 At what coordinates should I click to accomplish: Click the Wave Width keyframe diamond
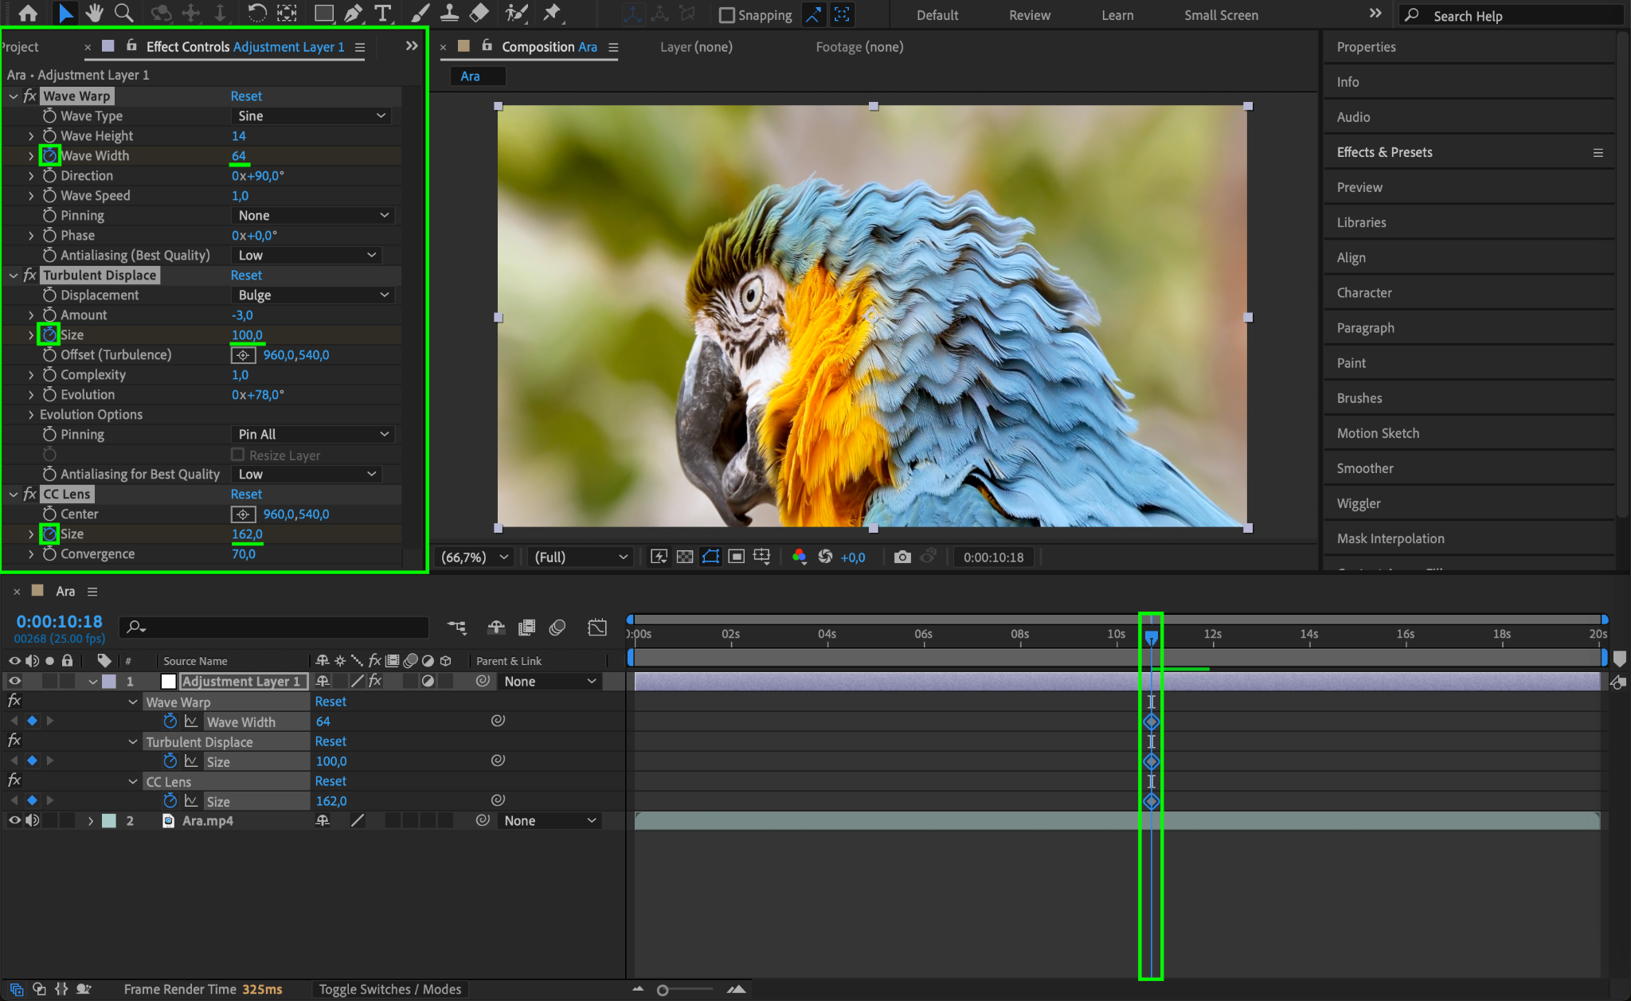(1151, 722)
